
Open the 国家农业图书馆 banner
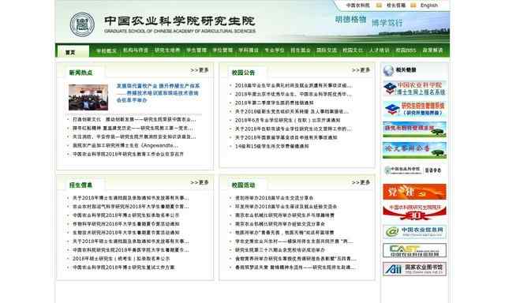point(414,269)
